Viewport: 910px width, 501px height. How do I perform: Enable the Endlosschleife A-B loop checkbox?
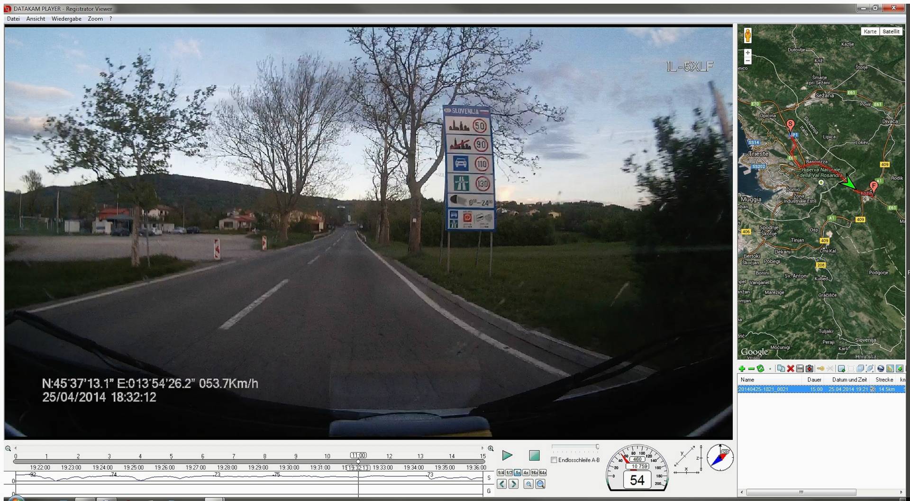click(553, 460)
